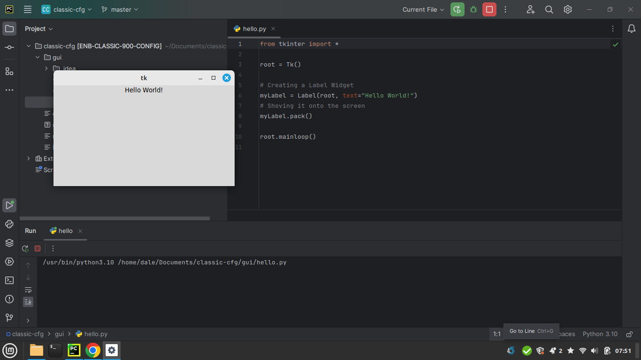Click gui in the breadcrumb navigation bar
Viewport: 641px width, 360px height.
point(59,334)
